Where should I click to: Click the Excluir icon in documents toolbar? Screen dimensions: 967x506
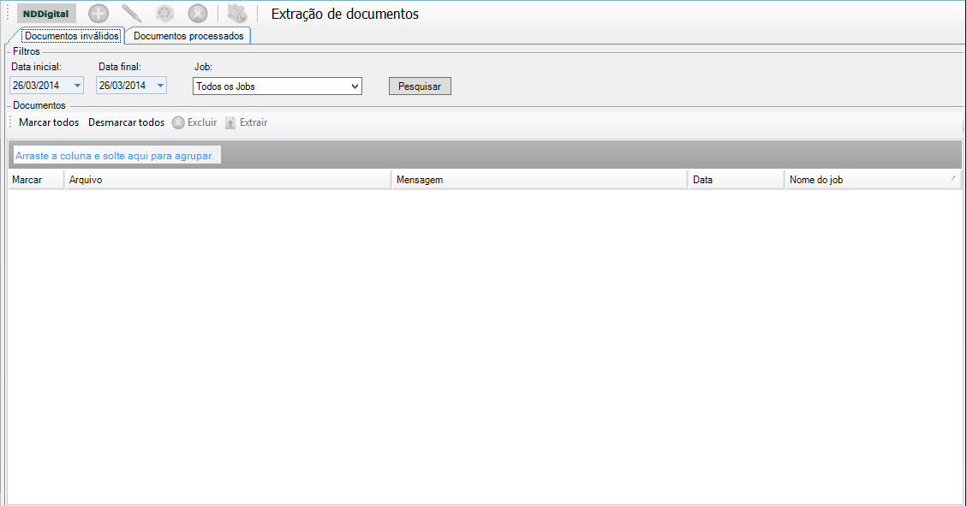[x=178, y=122]
